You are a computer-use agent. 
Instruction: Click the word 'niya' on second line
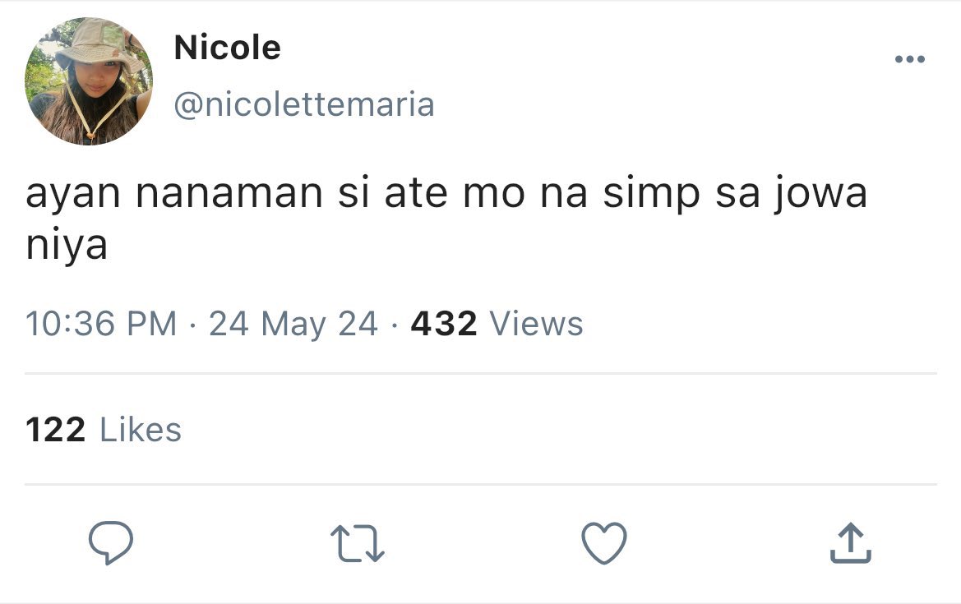[67, 245]
